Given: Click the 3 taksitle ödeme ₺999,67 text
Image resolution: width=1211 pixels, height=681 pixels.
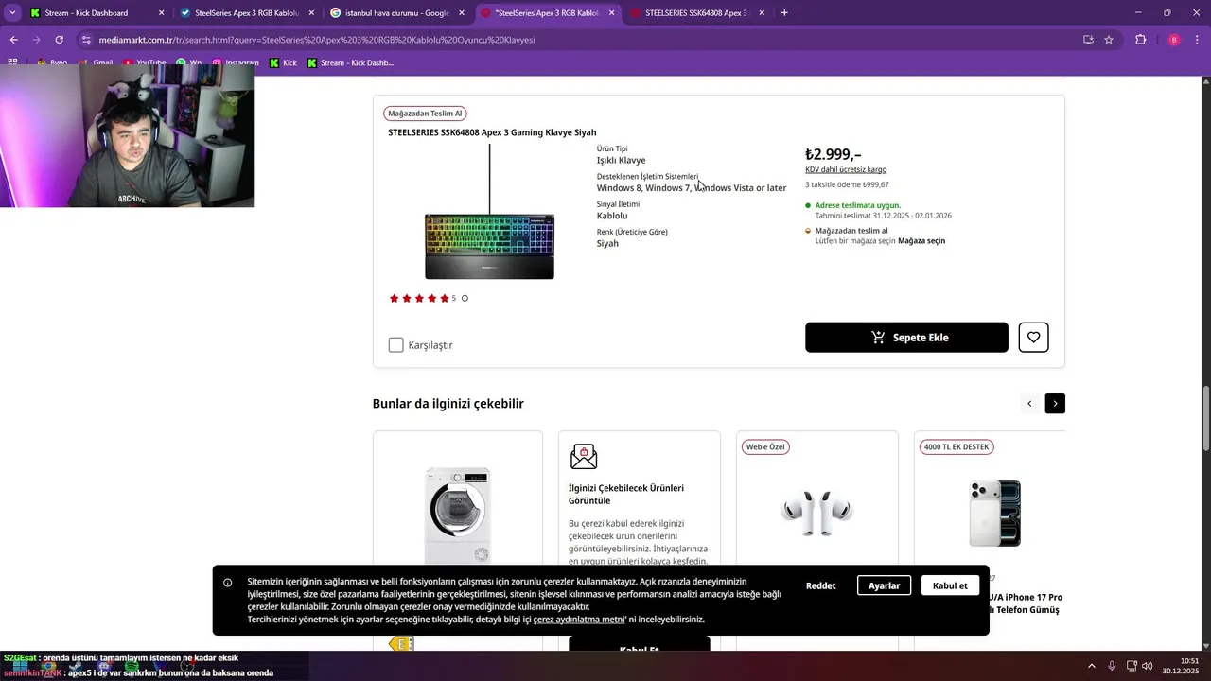Looking at the screenshot, I should coord(847,184).
